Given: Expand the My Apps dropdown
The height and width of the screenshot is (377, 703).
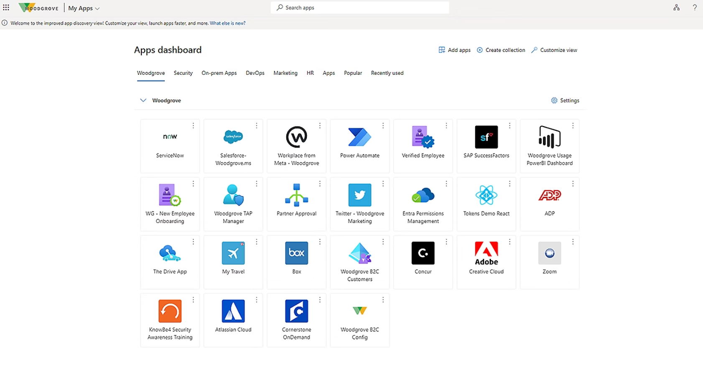Looking at the screenshot, I should pyautogui.click(x=84, y=8).
